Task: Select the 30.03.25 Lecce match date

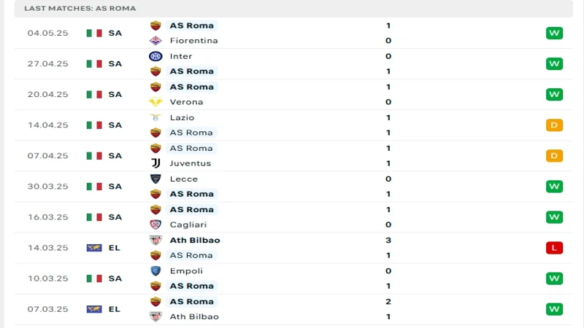Action: tap(47, 187)
